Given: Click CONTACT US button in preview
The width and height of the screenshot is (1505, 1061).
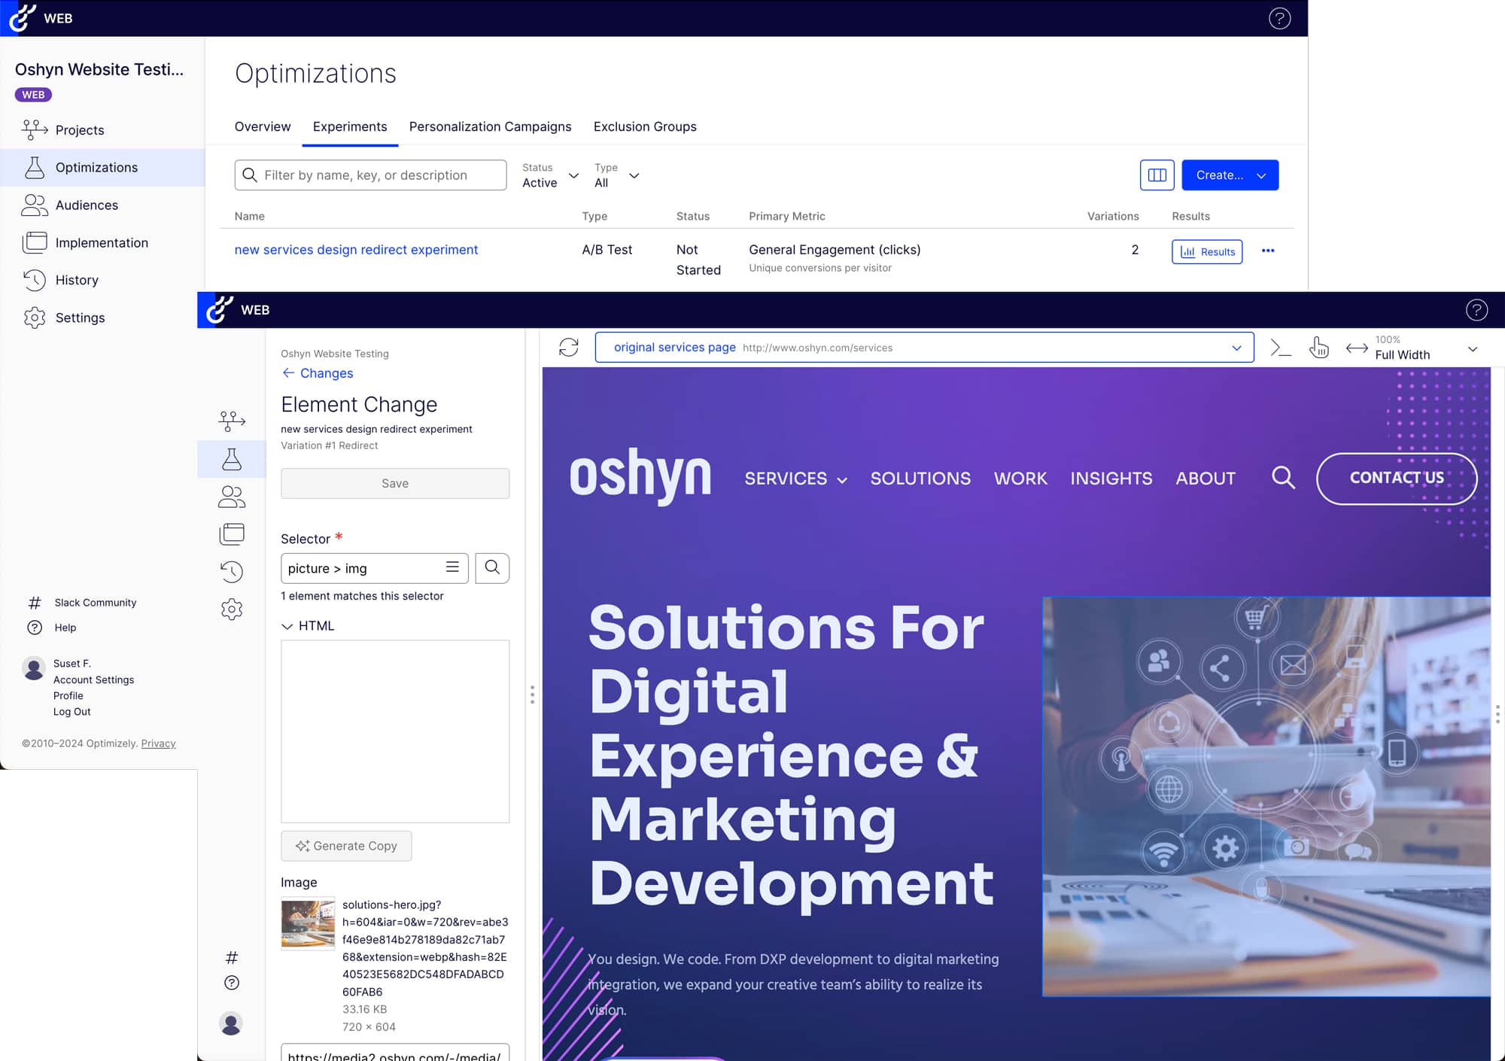Looking at the screenshot, I should (1397, 478).
